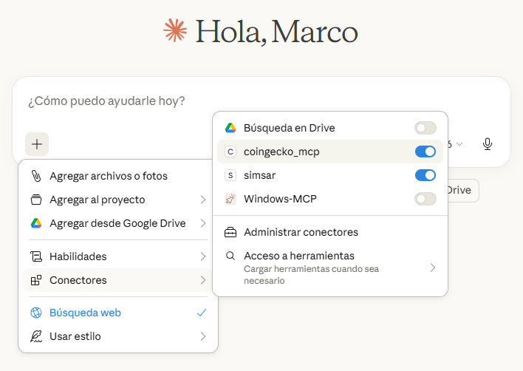Expand the Usar estilo submenu arrow
Screen dimensions: 523x371
(203, 336)
